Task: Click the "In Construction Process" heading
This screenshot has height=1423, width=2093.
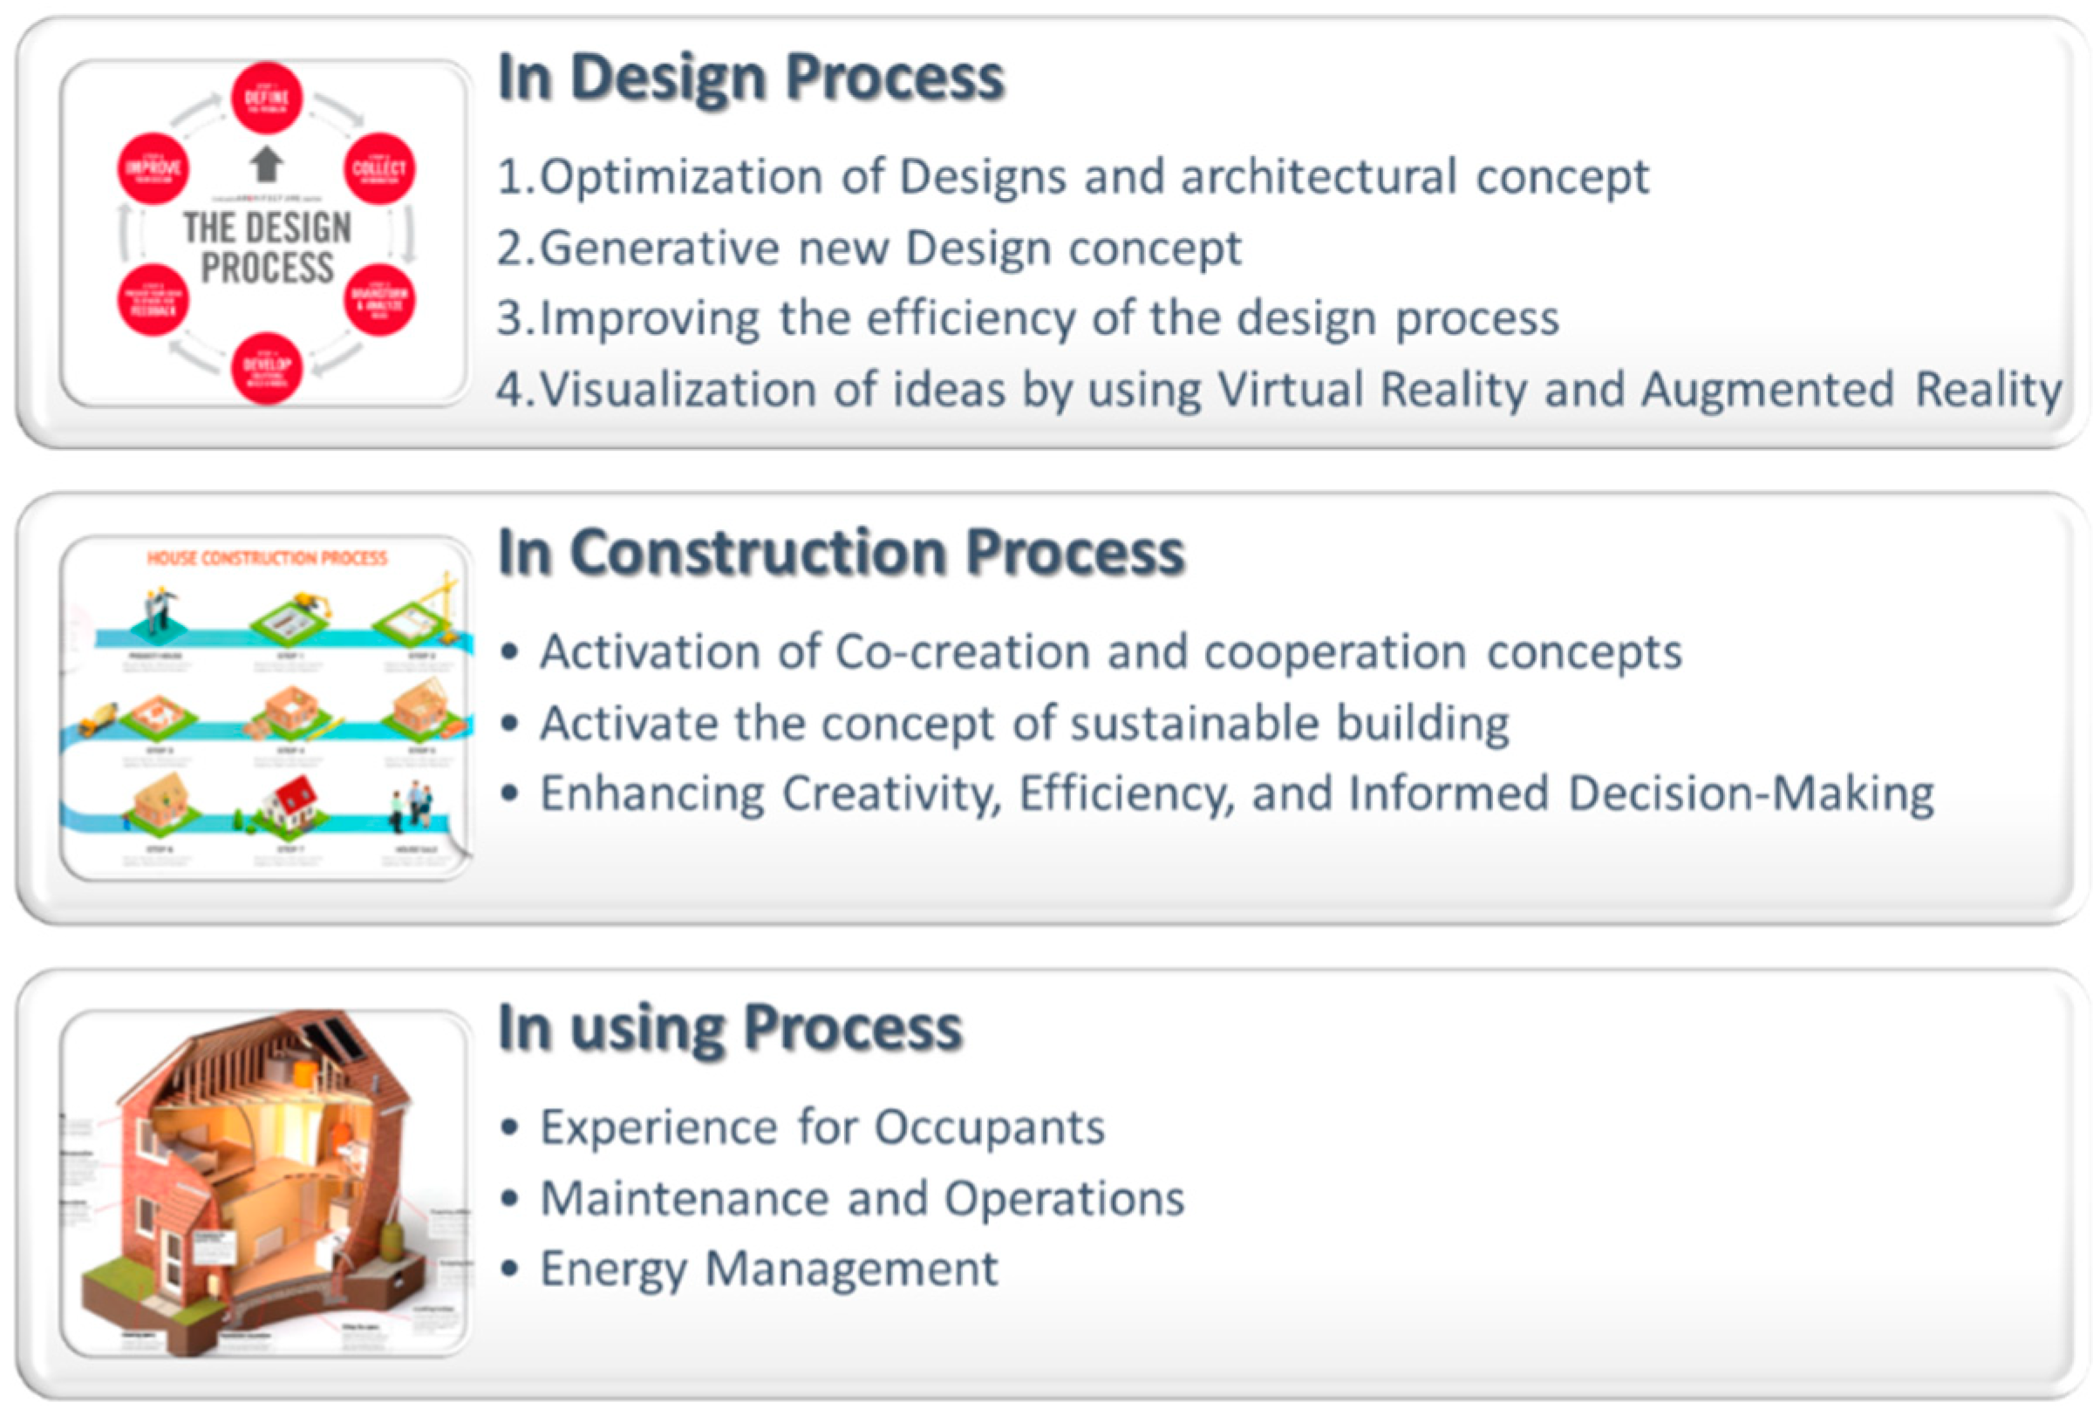Action: point(841,552)
